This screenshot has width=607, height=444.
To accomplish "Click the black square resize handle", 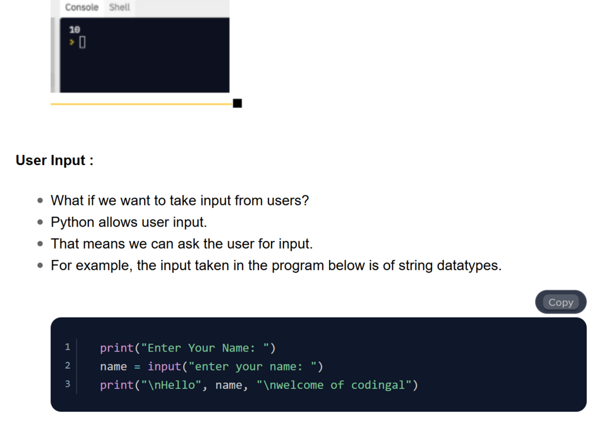I will coord(238,104).
